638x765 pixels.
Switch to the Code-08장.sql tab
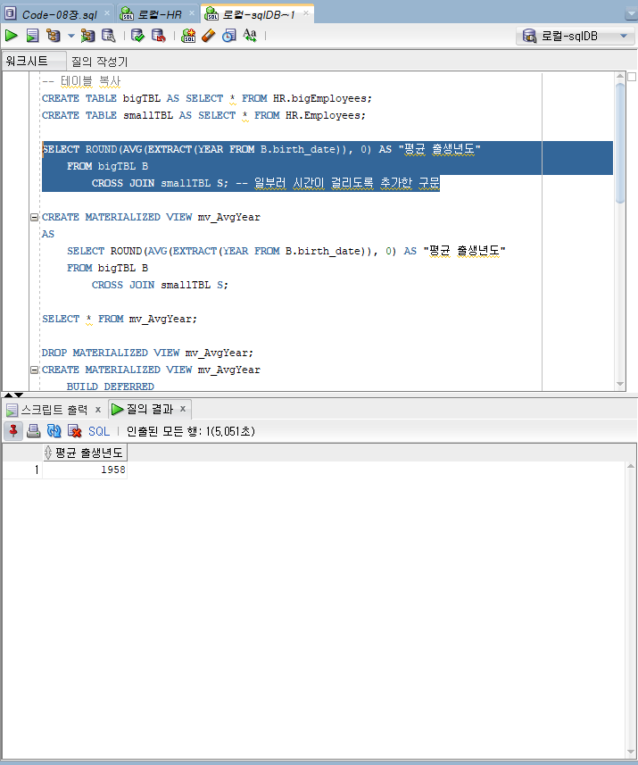point(59,14)
